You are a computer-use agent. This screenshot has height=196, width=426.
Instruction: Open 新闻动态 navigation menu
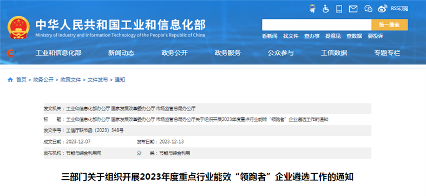121,53
